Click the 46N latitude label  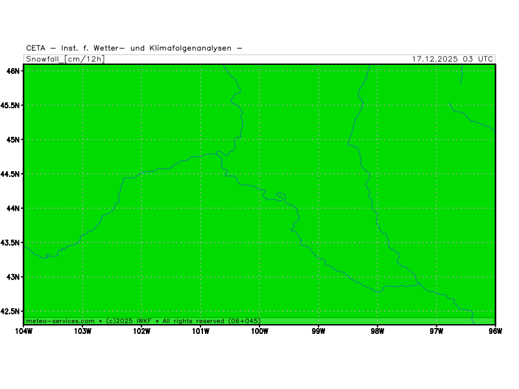coord(13,70)
